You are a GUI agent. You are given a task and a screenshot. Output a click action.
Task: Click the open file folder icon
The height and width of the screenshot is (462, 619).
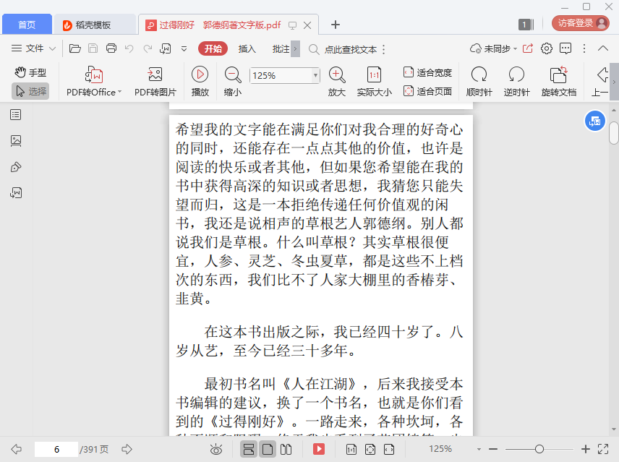pyautogui.click(x=75, y=48)
